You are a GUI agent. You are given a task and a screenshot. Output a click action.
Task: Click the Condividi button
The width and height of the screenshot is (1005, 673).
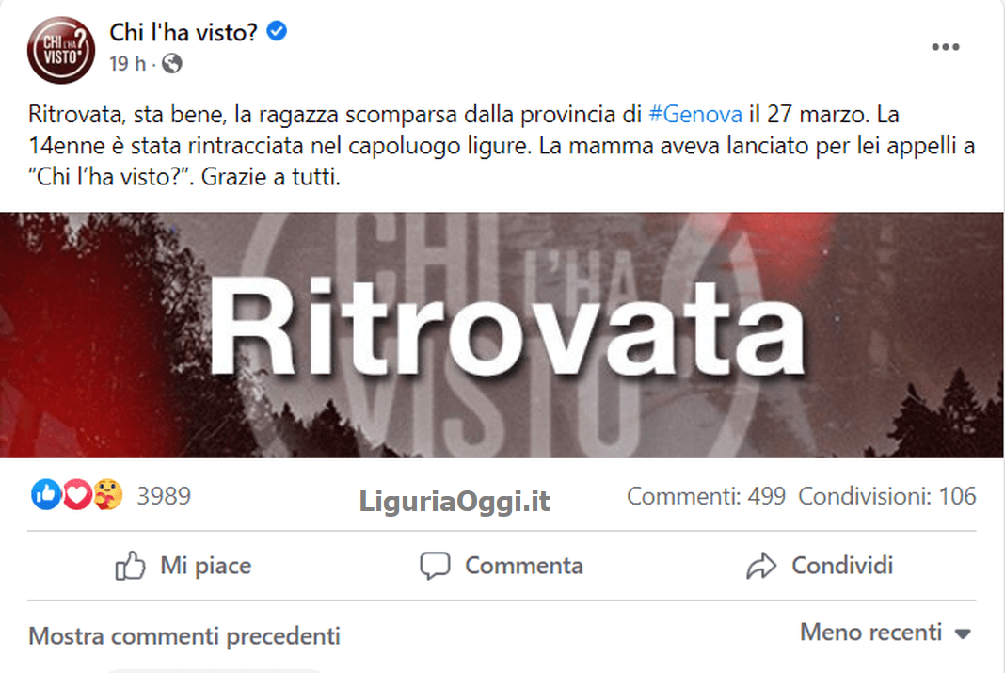click(x=820, y=566)
